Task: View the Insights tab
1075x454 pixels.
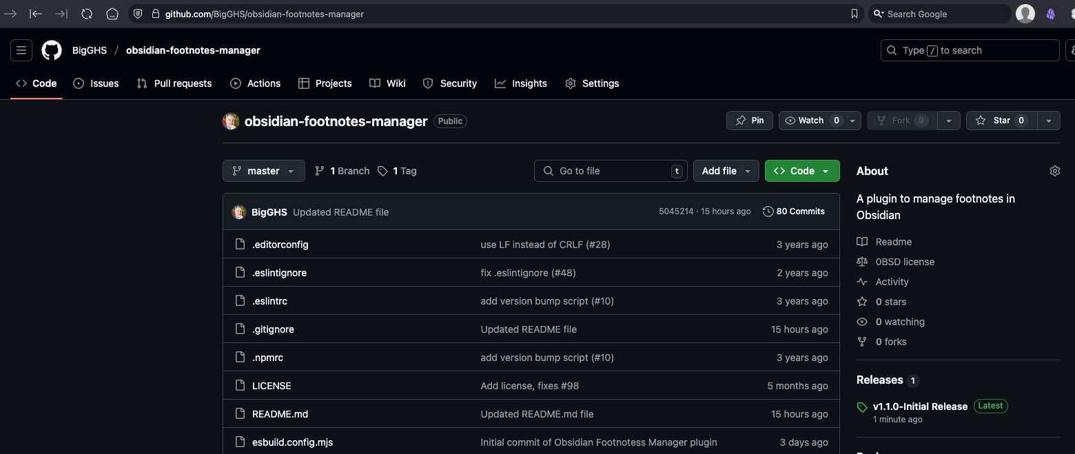Action: (x=521, y=83)
